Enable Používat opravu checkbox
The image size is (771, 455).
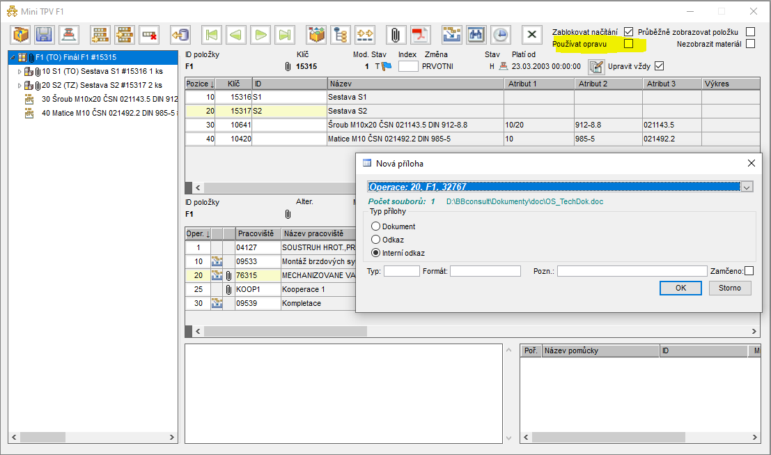[628, 44]
